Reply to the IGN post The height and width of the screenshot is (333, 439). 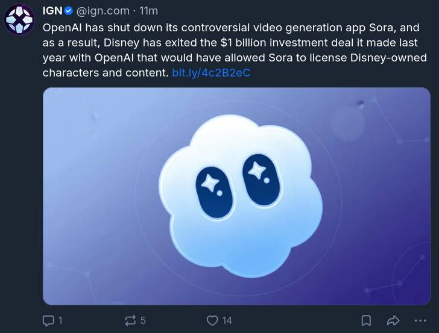click(49, 320)
